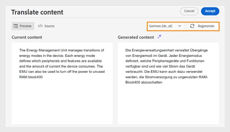The width and height of the screenshot is (230, 132).
Task: Select the Current content heading
Action: (27, 37)
